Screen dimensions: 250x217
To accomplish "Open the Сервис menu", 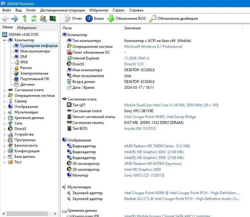I will [119, 10].
